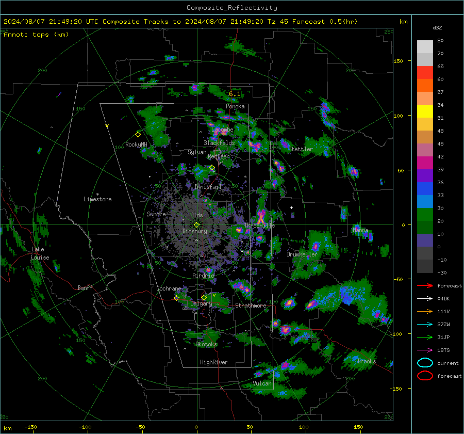This screenshot has height=434, width=464.
Task: Click the orange 111V arrow in legend
Action: [x=425, y=311]
